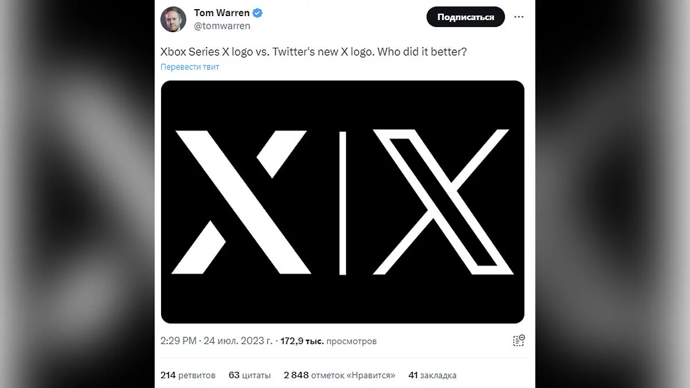Click the white divider line between logos
Screen dimensions: 690x388
343,202
